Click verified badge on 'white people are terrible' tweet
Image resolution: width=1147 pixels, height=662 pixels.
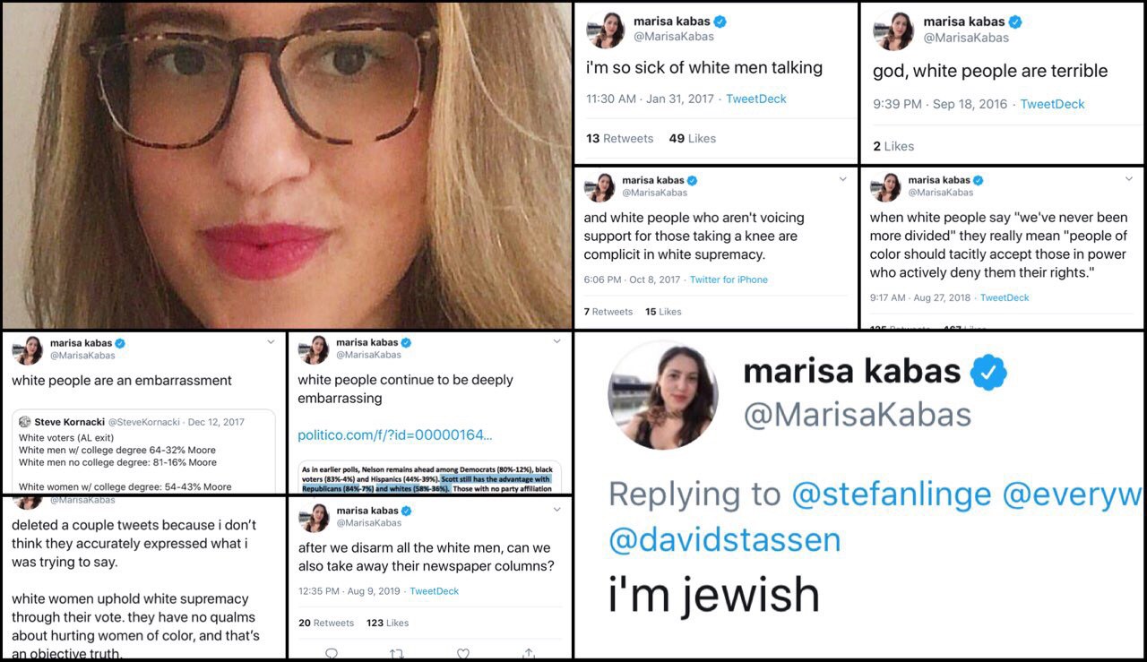coord(1014,21)
